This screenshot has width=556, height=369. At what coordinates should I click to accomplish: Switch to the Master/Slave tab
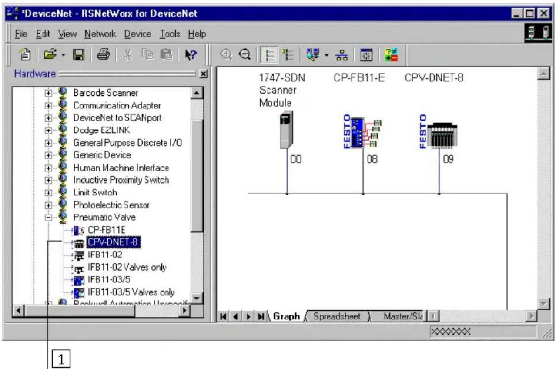403,317
